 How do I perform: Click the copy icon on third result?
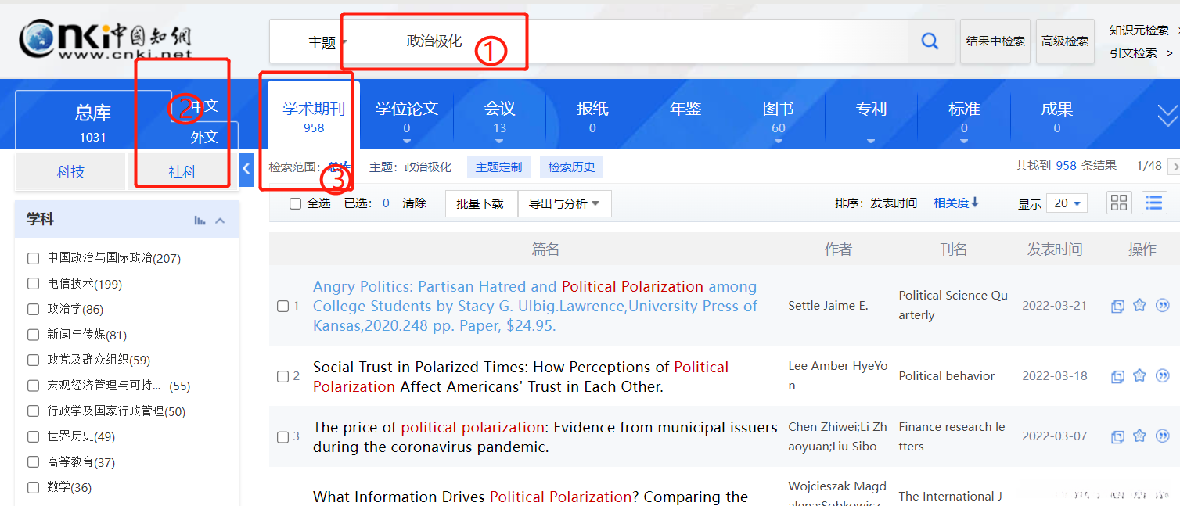(1117, 436)
